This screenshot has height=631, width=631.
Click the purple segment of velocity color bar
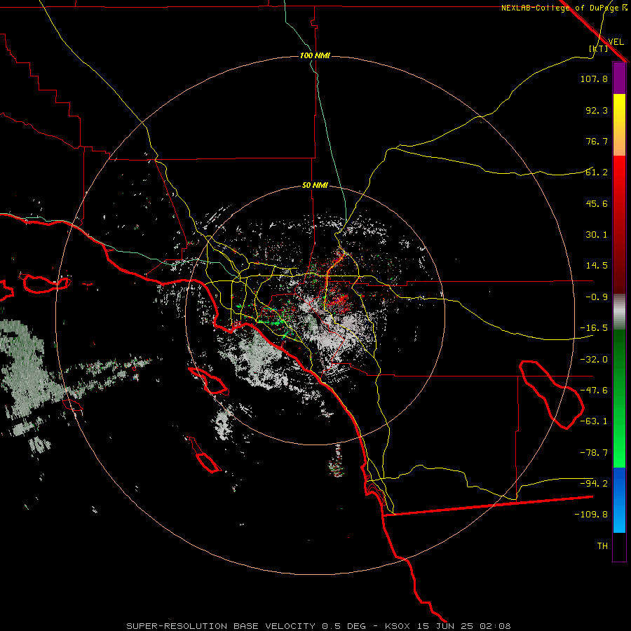[619, 79]
